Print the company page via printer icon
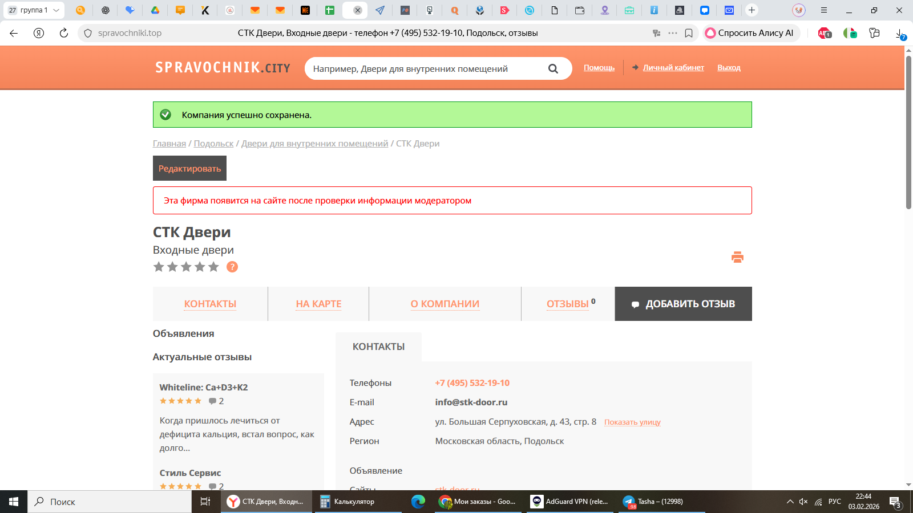Image resolution: width=913 pixels, height=513 pixels. click(737, 257)
